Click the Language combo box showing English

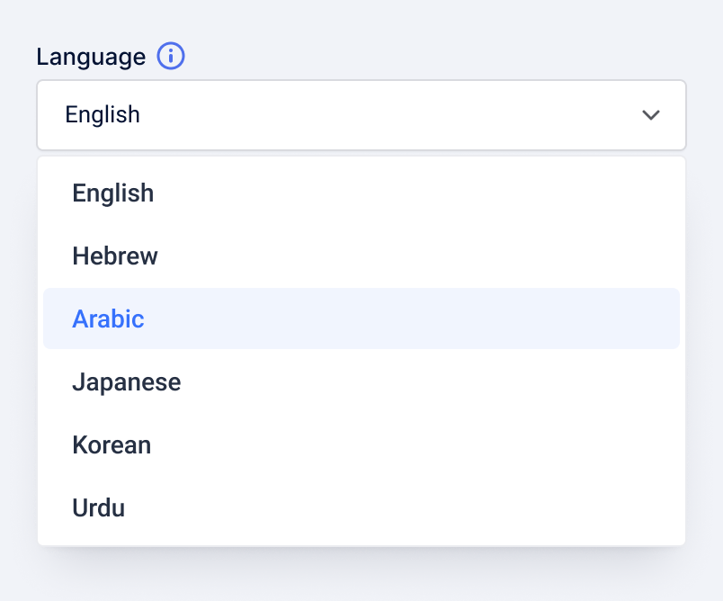361,115
